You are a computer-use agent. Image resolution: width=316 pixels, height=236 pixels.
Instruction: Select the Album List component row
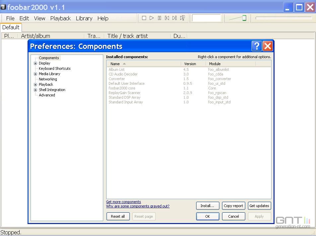(189, 69)
